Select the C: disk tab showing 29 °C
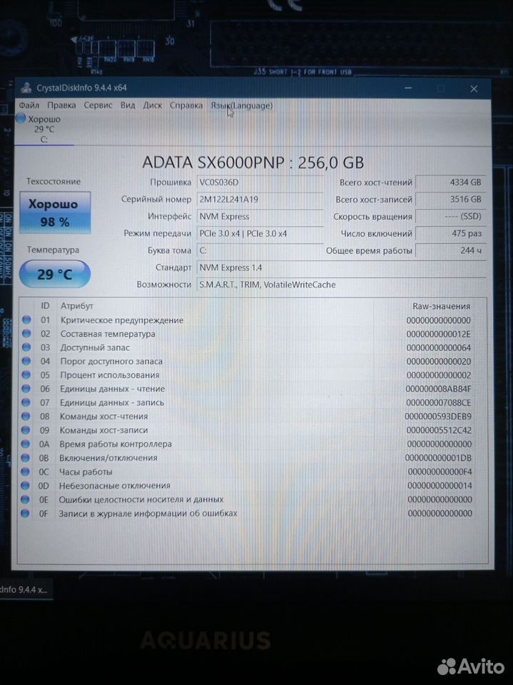Image resolution: width=513 pixels, height=685 pixels. (43, 129)
